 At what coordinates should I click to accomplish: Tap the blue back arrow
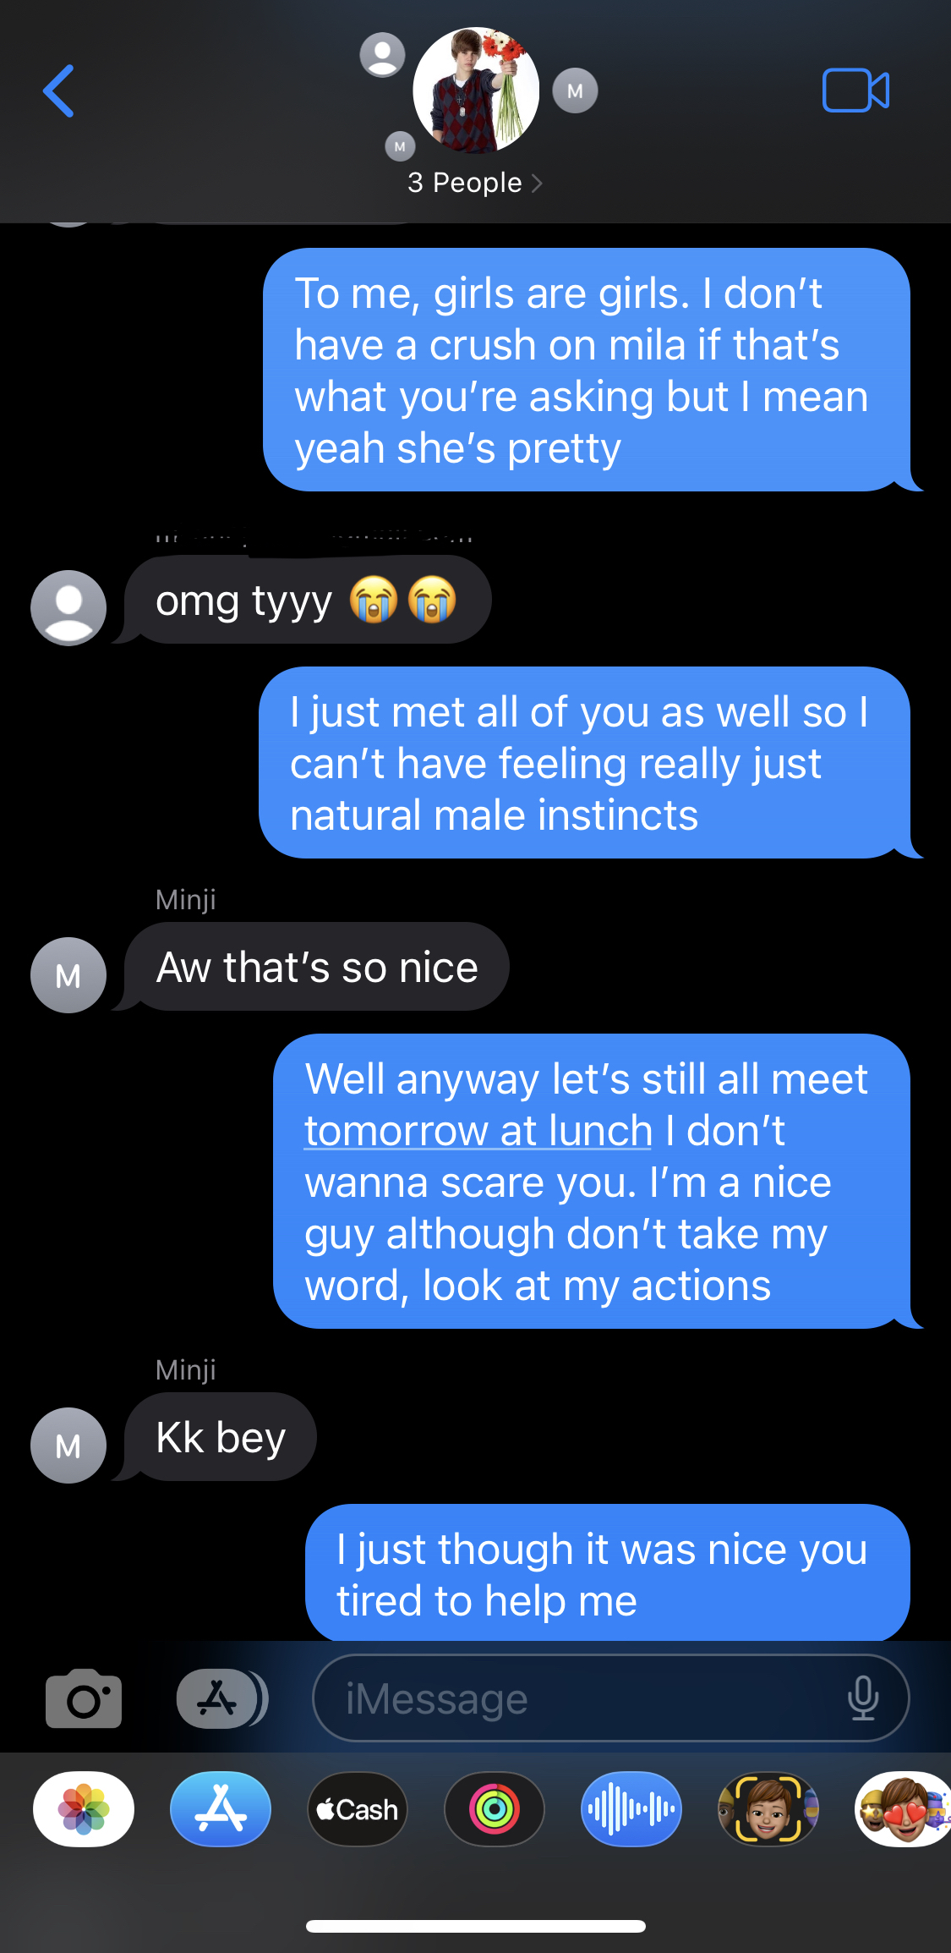[x=59, y=91]
